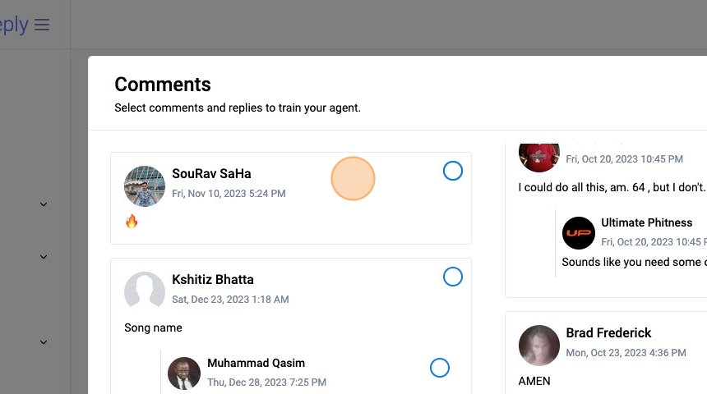Viewport: 707px width, 394px height.
Task: Click Muhammad Qasim's profile picture
Action: point(184,373)
